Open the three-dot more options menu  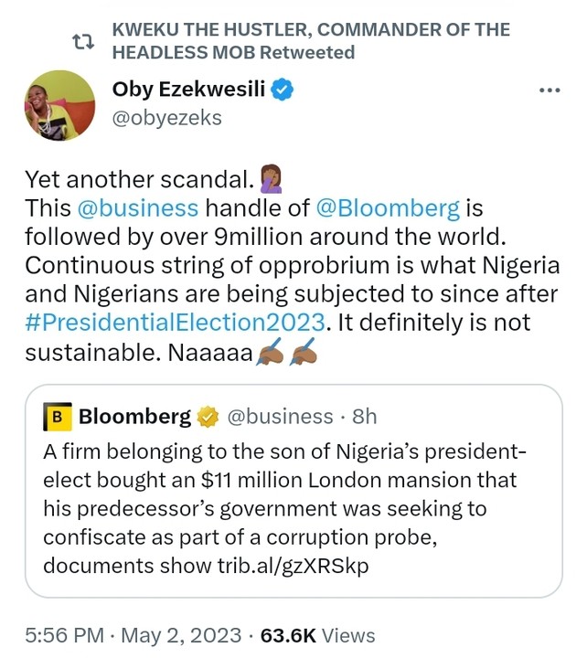549,90
